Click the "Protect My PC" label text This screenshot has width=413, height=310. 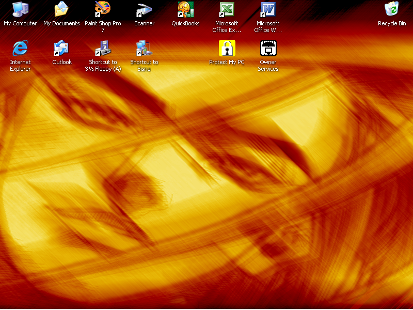(x=227, y=62)
